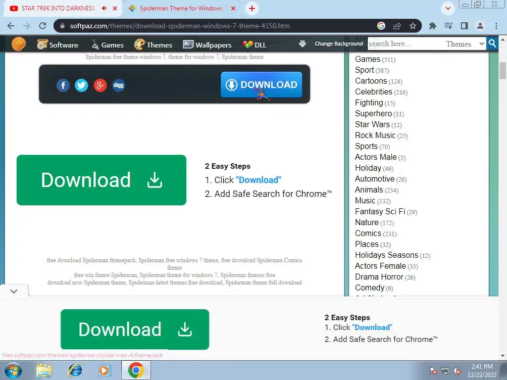Open the Animals (234) category
This screenshot has width=507, height=380.
click(x=377, y=190)
